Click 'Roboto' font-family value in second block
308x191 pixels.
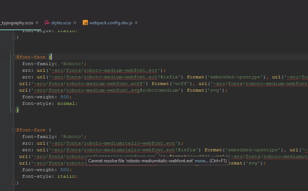tap(72, 137)
